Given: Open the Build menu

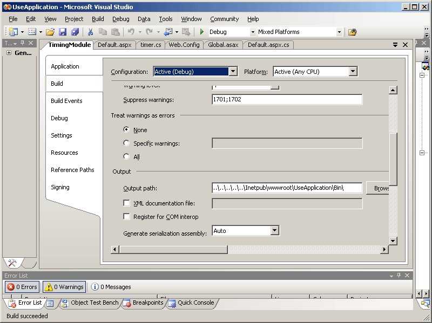Looking at the screenshot, I should 98,19.
